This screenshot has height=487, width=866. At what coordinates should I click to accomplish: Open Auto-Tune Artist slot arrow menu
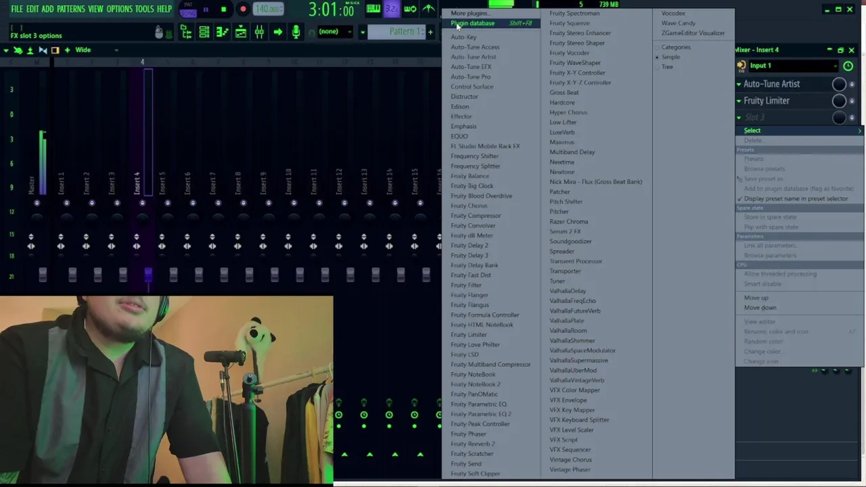739,84
